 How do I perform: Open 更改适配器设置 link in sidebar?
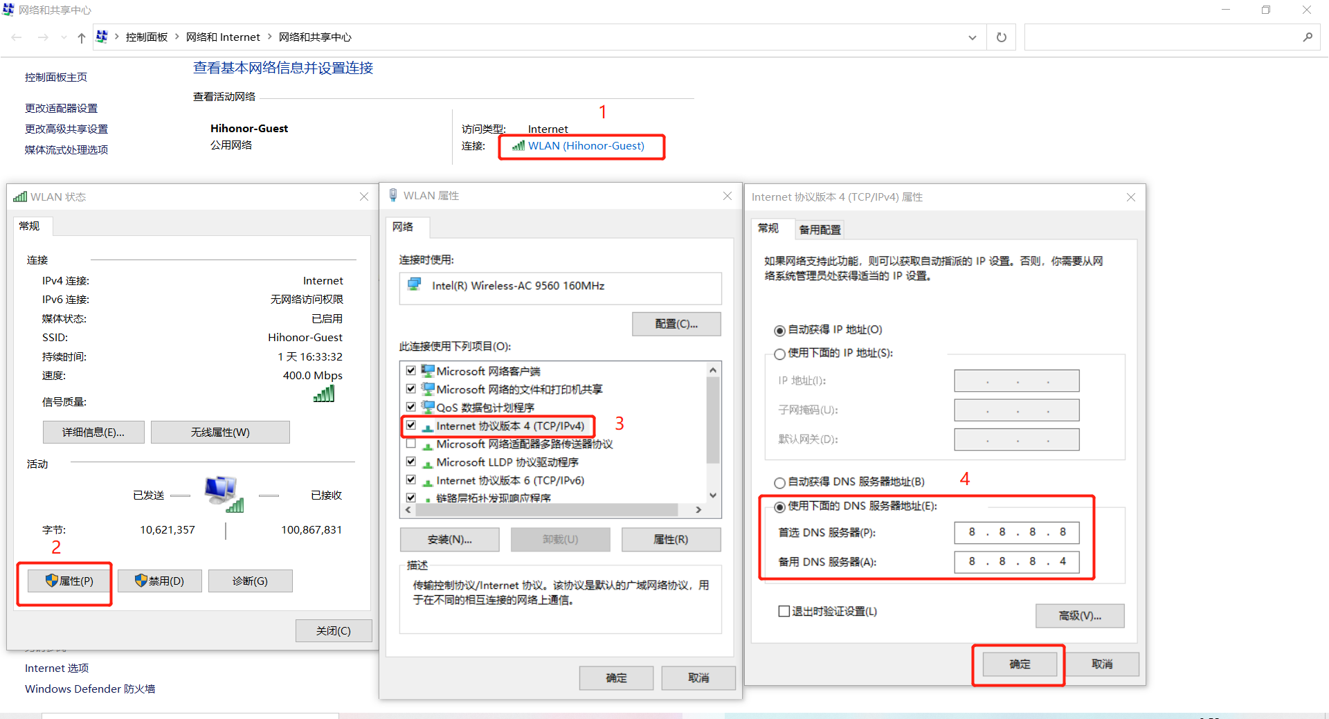61,108
